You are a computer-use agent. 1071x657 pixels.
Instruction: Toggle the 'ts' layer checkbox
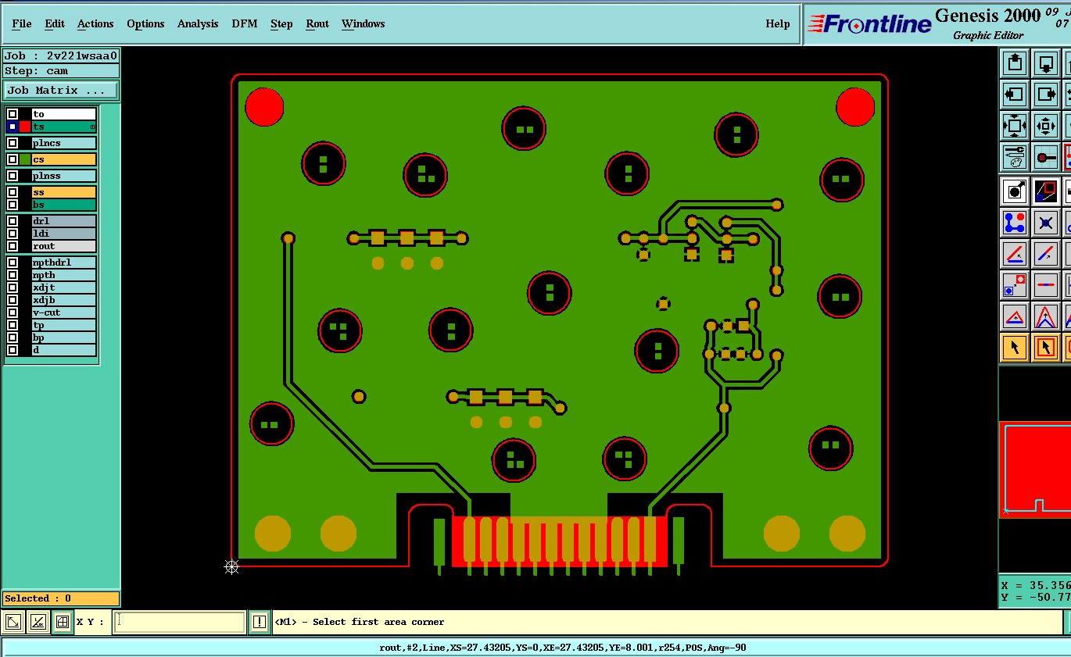pos(13,127)
